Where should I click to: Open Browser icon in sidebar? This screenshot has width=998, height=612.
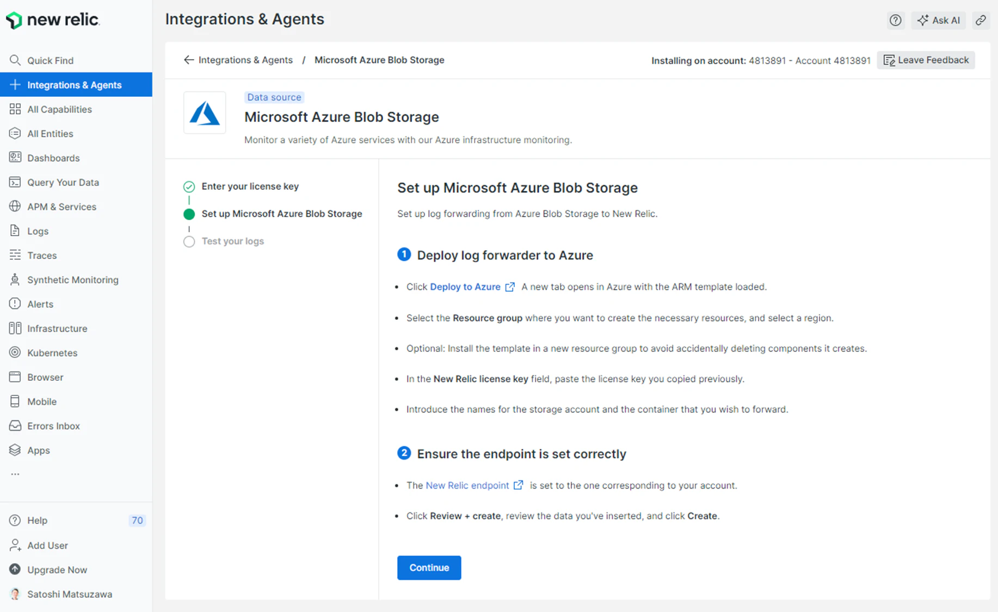pyautogui.click(x=15, y=377)
